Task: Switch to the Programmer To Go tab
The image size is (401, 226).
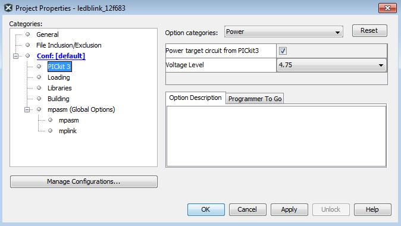Action: [x=255, y=99]
